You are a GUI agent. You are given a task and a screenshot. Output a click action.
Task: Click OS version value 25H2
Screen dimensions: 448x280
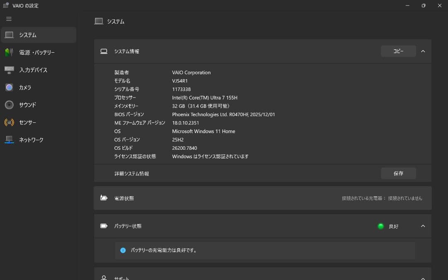pos(178,140)
